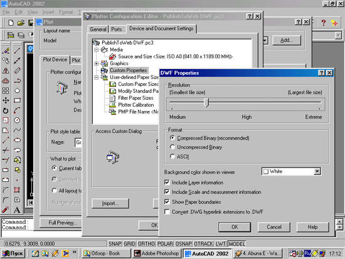This screenshot has width=345, height=259.
Task: Expand quick launch overflow chevron
Action: click(x=75, y=252)
